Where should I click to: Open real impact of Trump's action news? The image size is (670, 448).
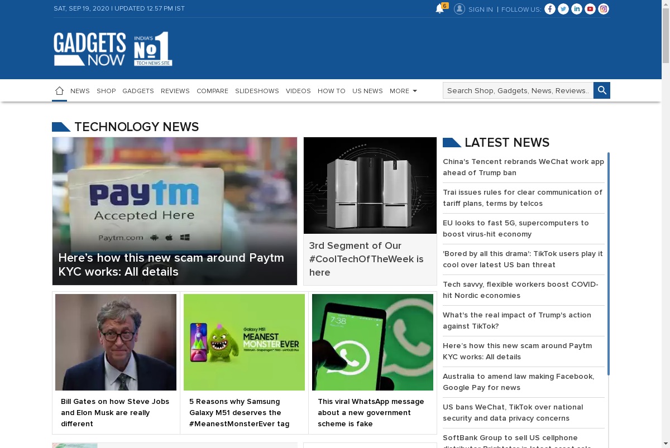[517, 320]
